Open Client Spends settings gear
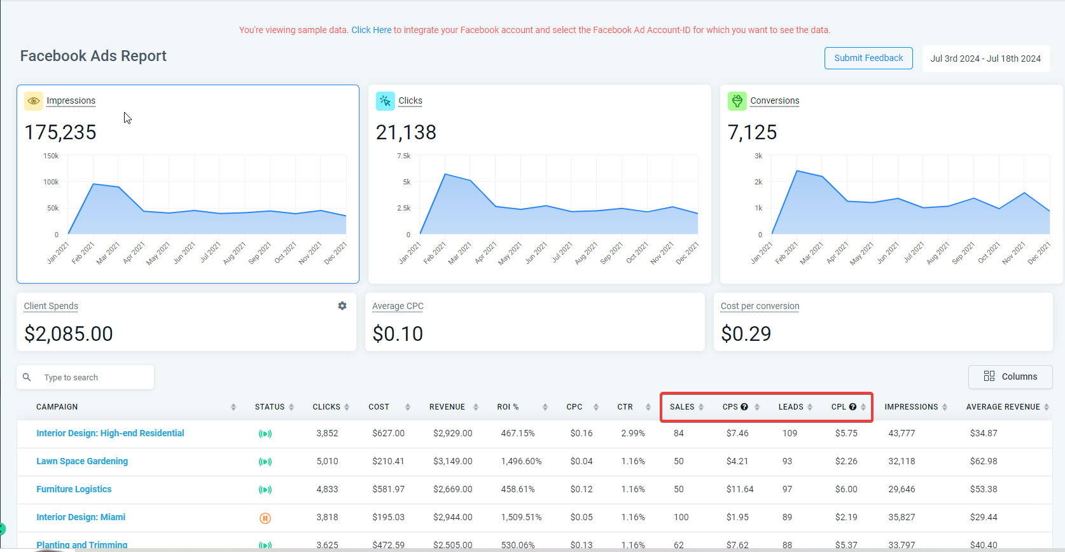 tap(342, 306)
